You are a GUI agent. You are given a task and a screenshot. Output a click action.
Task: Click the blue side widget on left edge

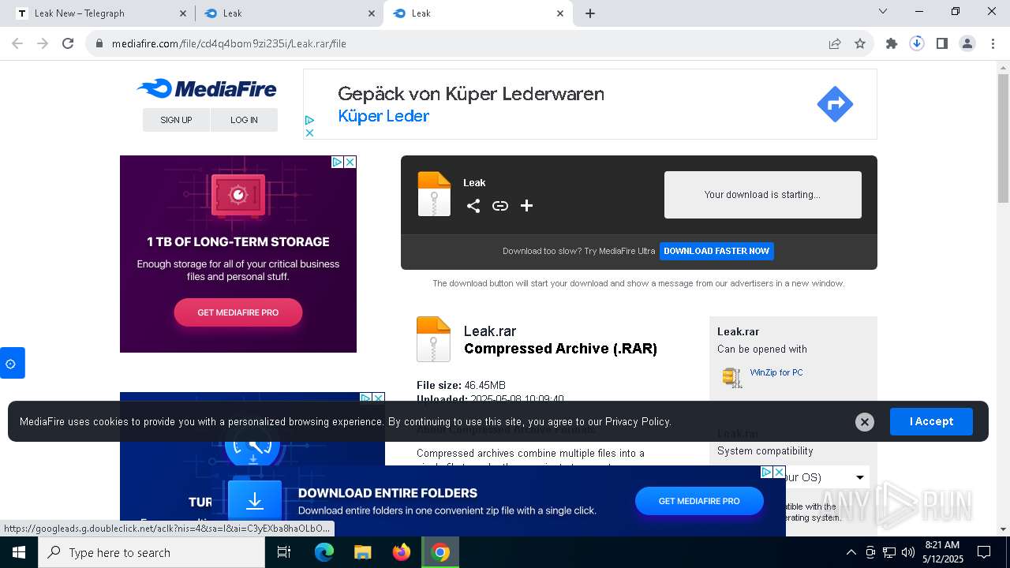pyautogui.click(x=12, y=363)
